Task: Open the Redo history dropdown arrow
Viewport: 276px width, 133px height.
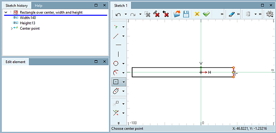Action: pyautogui.click(x=140, y=14)
